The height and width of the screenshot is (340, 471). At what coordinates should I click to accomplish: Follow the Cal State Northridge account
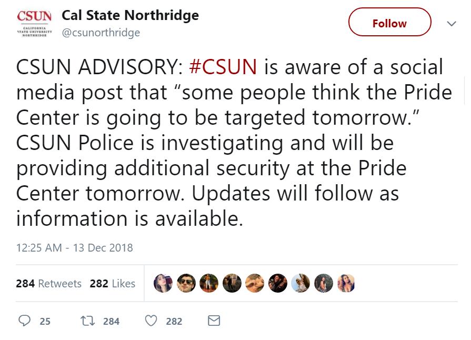pyautogui.click(x=389, y=22)
